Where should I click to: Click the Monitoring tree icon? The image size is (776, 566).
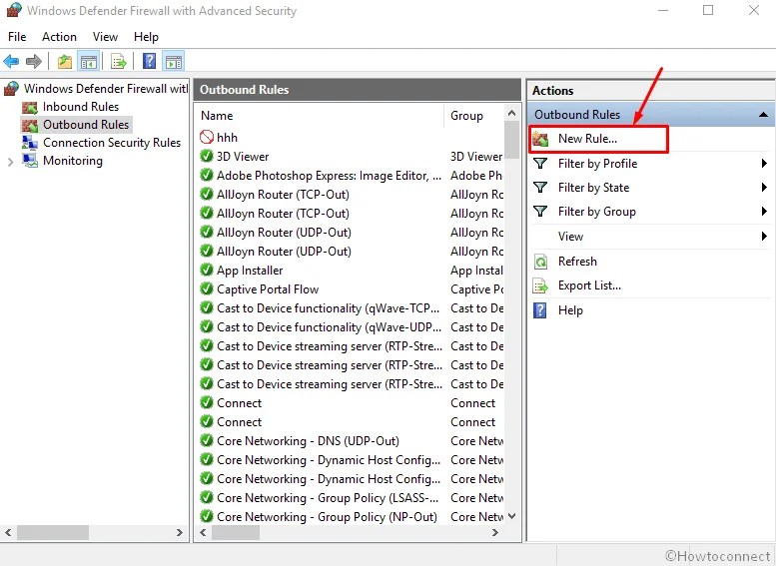(x=30, y=161)
